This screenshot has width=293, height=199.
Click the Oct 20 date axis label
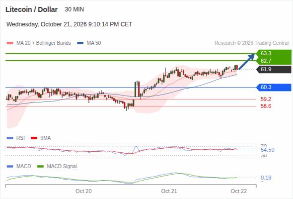pos(83,191)
